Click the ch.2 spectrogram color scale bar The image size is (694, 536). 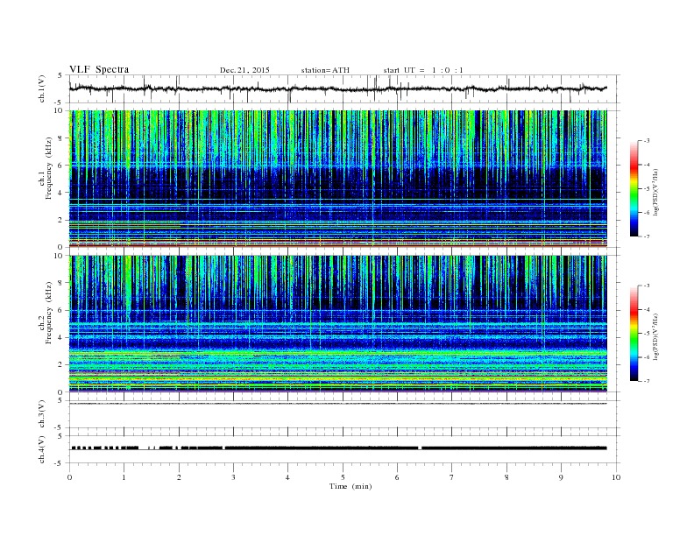pyautogui.click(x=634, y=333)
